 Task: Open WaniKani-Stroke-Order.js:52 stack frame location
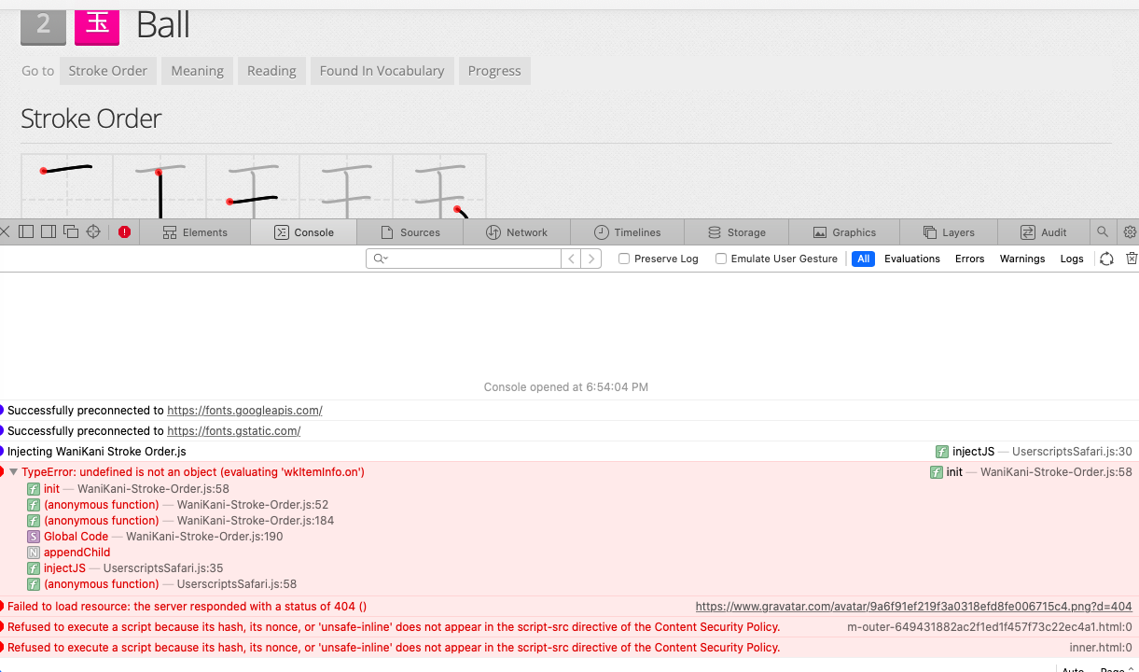point(253,505)
